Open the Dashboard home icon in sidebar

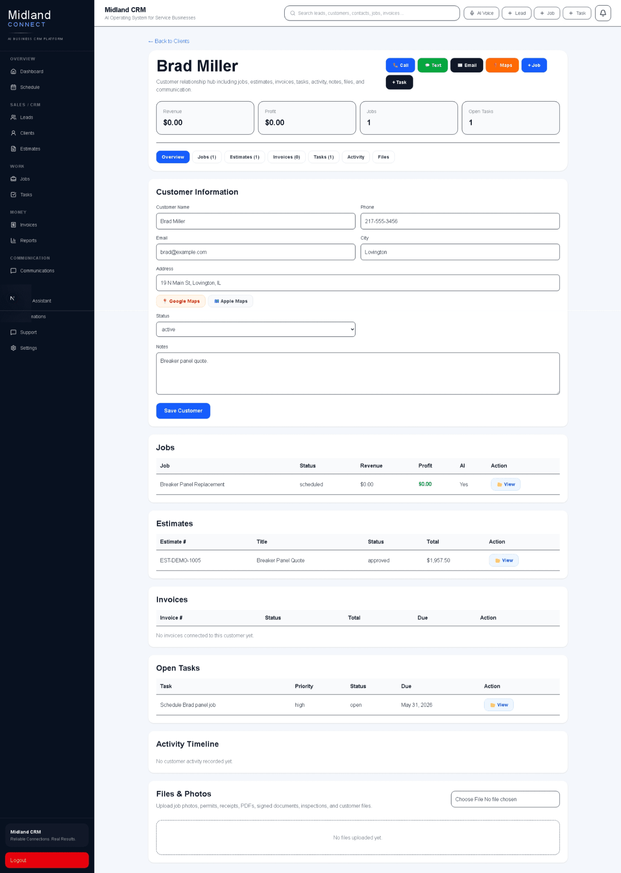pos(13,72)
